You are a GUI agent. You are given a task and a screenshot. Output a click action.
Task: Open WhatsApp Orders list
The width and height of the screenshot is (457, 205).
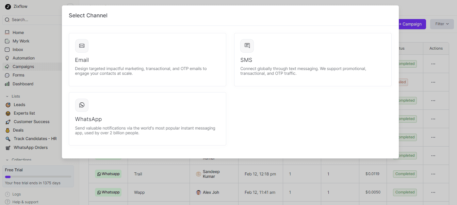point(31,148)
